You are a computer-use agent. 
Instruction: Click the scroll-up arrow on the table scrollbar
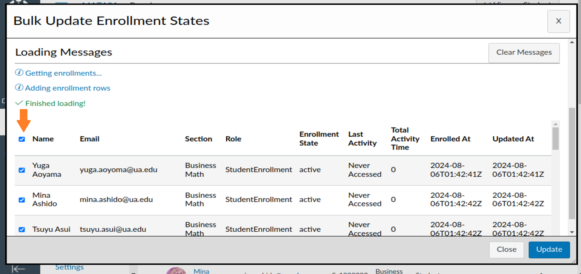[556, 125]
